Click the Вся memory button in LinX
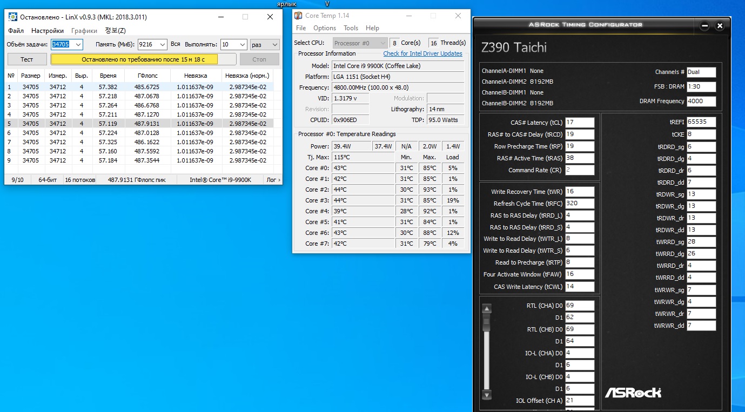Image resolution: width=745 pixels, height=412 pixels. coord(176,44)
